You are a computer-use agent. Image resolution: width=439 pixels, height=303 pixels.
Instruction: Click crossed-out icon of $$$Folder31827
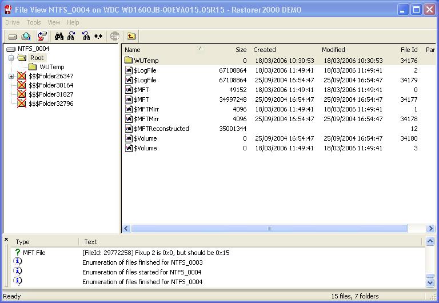(x=22, y=94)
